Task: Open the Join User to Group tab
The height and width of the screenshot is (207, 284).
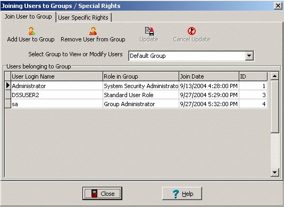Action: [28, 16]
